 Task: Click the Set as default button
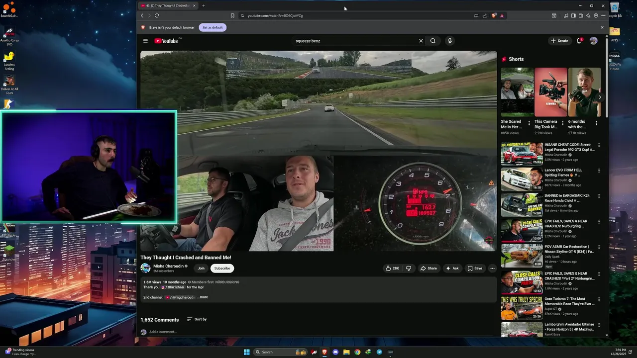coord(212,27)
